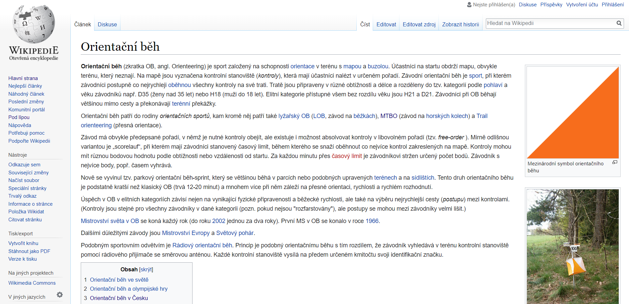
Task: Hide the Obsah table of contents
Action: click(146, 269)
